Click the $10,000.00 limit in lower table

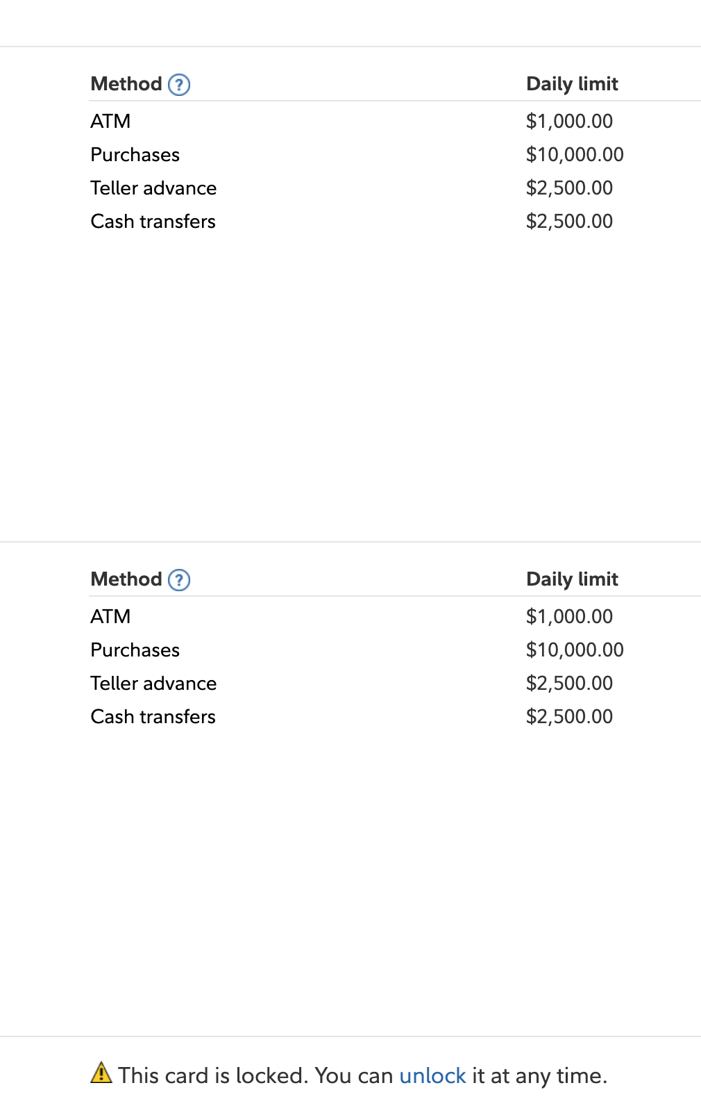point(575,650)
